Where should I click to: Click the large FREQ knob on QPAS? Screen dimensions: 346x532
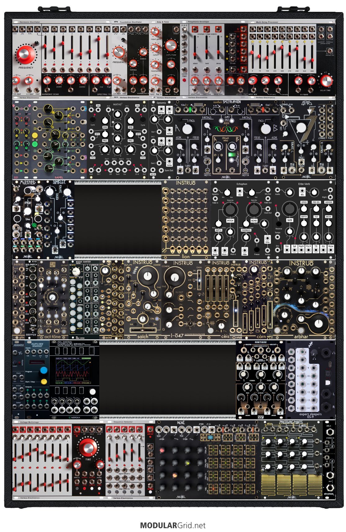pos(301,128)
